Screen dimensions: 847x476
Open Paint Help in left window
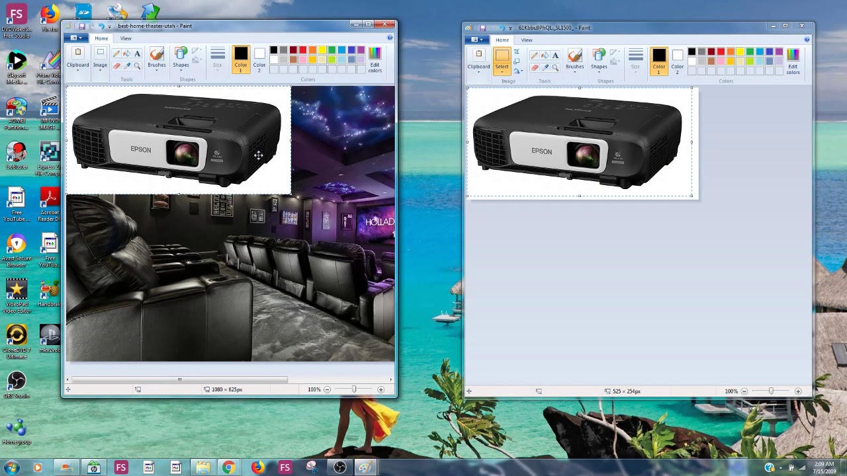[x=390, y=38]
